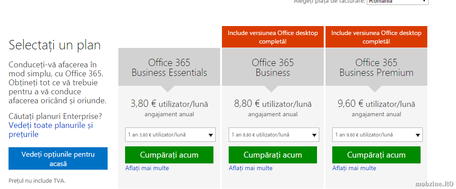
Task: Click the red banner above Business Premium
Action: coord(376,37)
